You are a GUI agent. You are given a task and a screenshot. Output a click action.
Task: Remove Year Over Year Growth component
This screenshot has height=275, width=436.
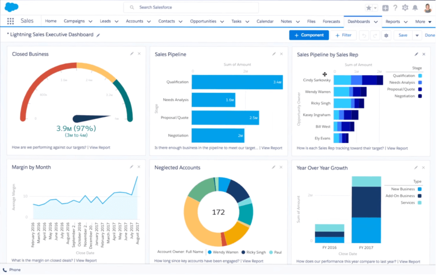click(x=423, y=168)
